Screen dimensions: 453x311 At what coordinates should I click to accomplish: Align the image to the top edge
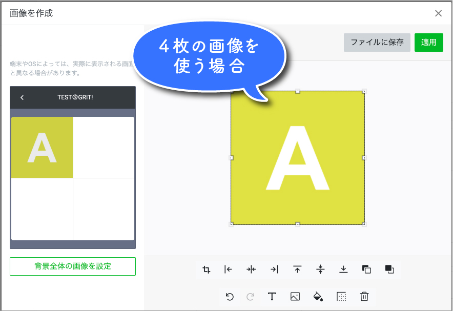pyautogui.click(x=297, y=269)
